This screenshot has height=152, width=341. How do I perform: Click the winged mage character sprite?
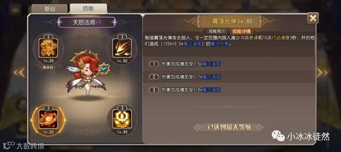(87, 73)
